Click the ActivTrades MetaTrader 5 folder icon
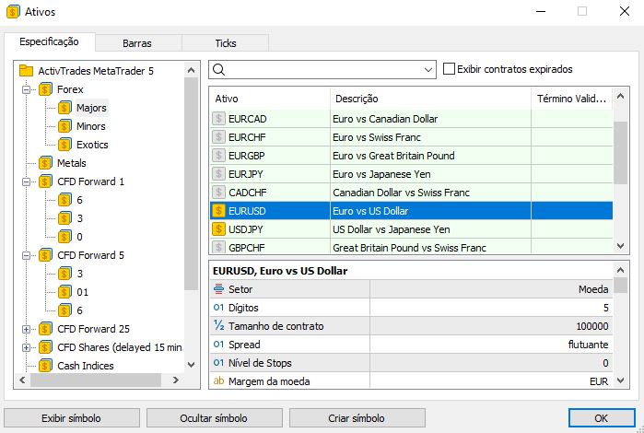Viewport: 644px width, 433px height. click(x=26, y=71)
